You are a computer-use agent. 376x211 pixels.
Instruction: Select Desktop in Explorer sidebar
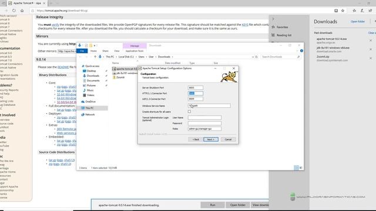point(91,71)
